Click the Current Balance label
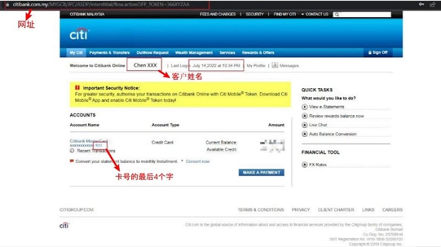The height and width of the screenshot is (247, 441). coord(221,142)
